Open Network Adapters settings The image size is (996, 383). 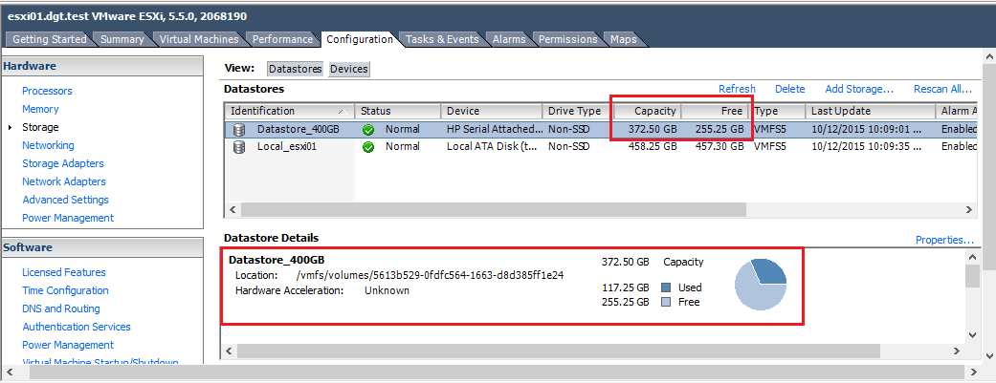coord(64,181)
